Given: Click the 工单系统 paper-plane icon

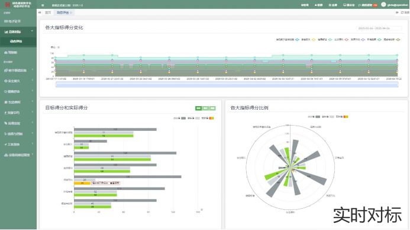Looking at the screenshot, I should pyautogui.click(x=6, y=144).
